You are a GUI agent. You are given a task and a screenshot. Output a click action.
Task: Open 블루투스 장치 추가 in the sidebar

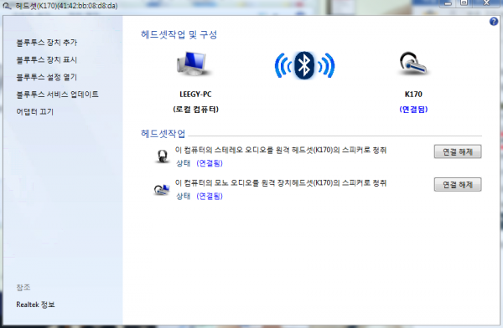pos(47,43)
